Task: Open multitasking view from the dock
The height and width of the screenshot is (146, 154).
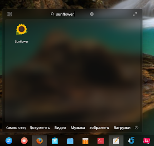Action: coord(24,141)
